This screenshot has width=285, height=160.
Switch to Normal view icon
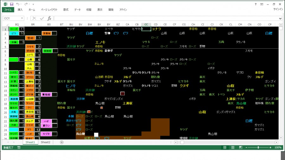click(225, 147)
